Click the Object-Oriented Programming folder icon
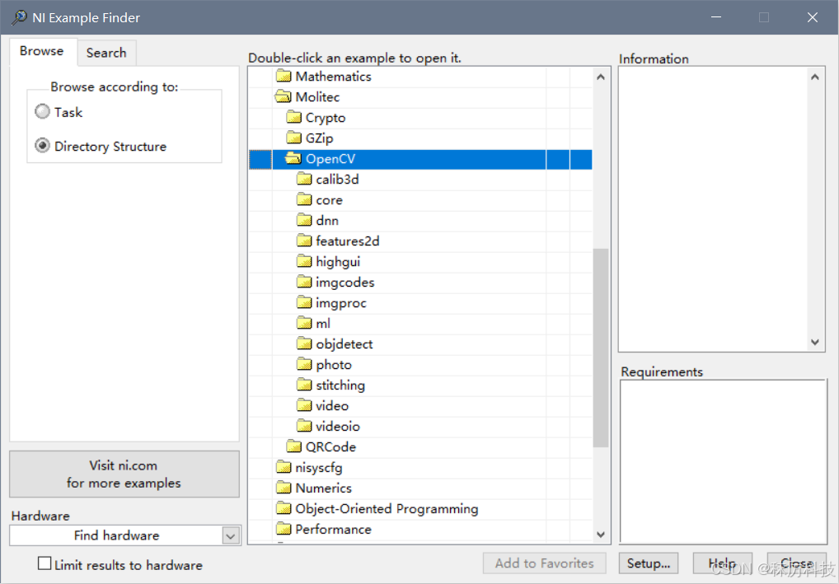Image resolution: width=839 pixels, height=584 pixels. pyautogui.click(x=284, y=508)
